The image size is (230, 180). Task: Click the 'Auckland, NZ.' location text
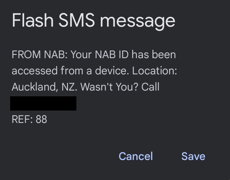click(x=45, y=87)
